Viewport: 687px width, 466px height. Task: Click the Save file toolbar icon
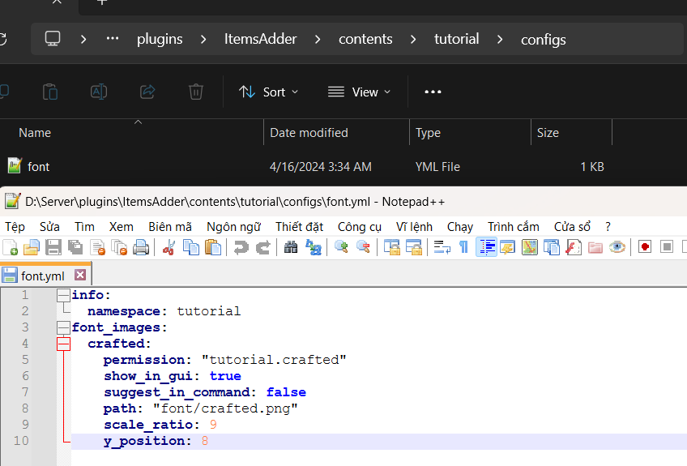[53, 247]
